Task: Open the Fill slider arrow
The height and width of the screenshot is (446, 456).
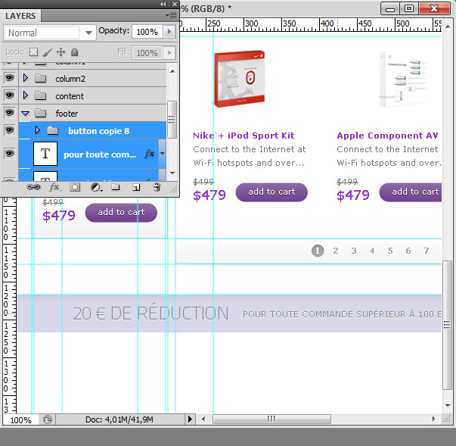Action: [x=169, y=53]
